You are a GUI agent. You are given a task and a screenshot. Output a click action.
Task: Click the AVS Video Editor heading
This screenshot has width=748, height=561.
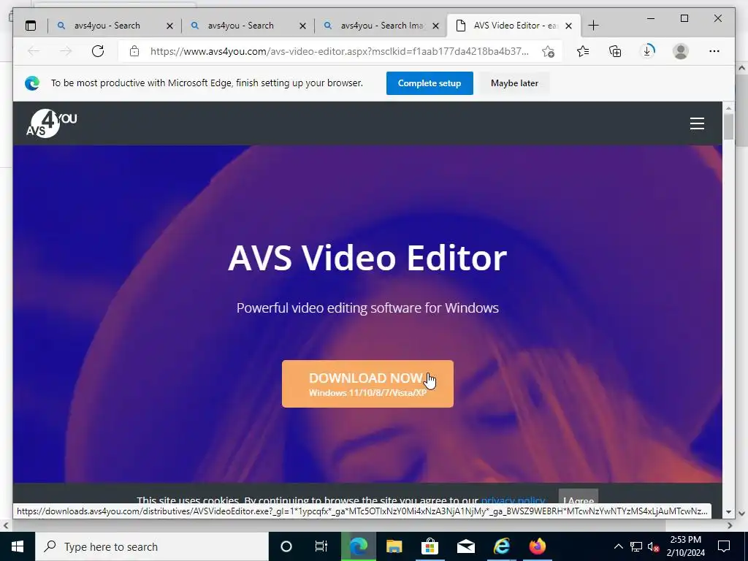tap(367, 258)
